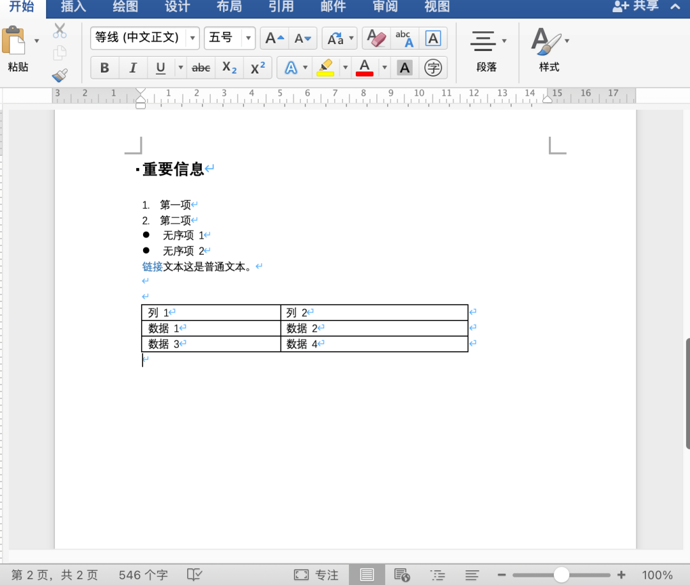Open the phonetic guide (拼音) icon
The height and width of the screenshot is (585, 690).
404,38
